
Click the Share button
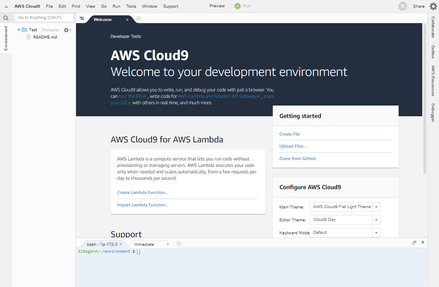418,6
